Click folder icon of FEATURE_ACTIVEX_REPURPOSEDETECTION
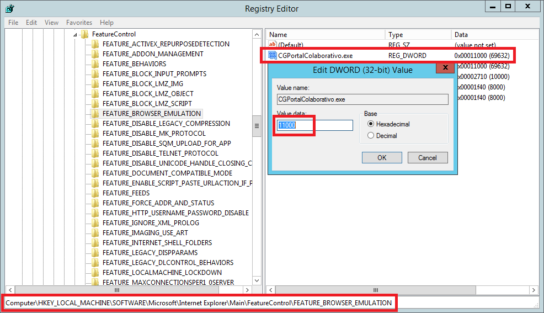544x313 pixels. 95,44
